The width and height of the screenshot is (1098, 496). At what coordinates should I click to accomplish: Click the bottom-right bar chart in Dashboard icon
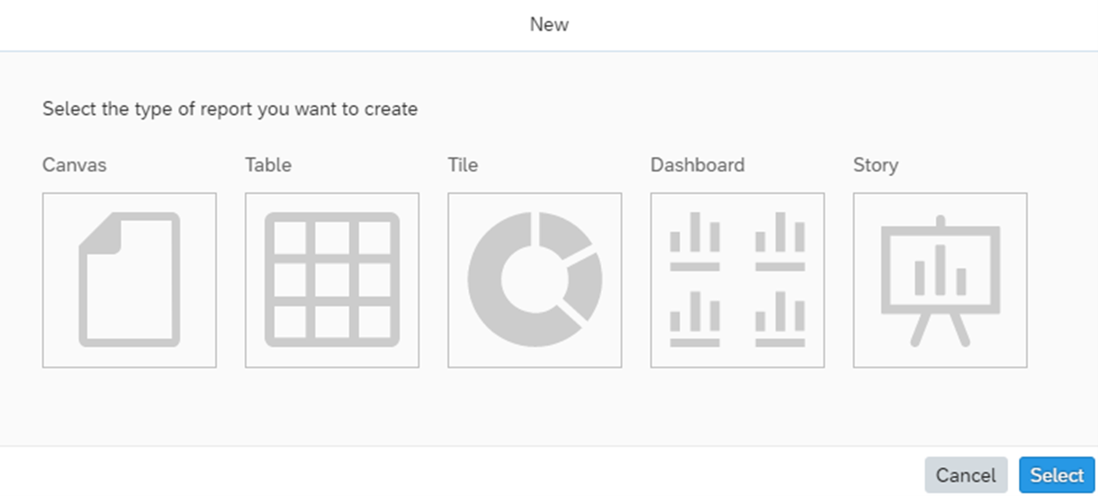780,319
